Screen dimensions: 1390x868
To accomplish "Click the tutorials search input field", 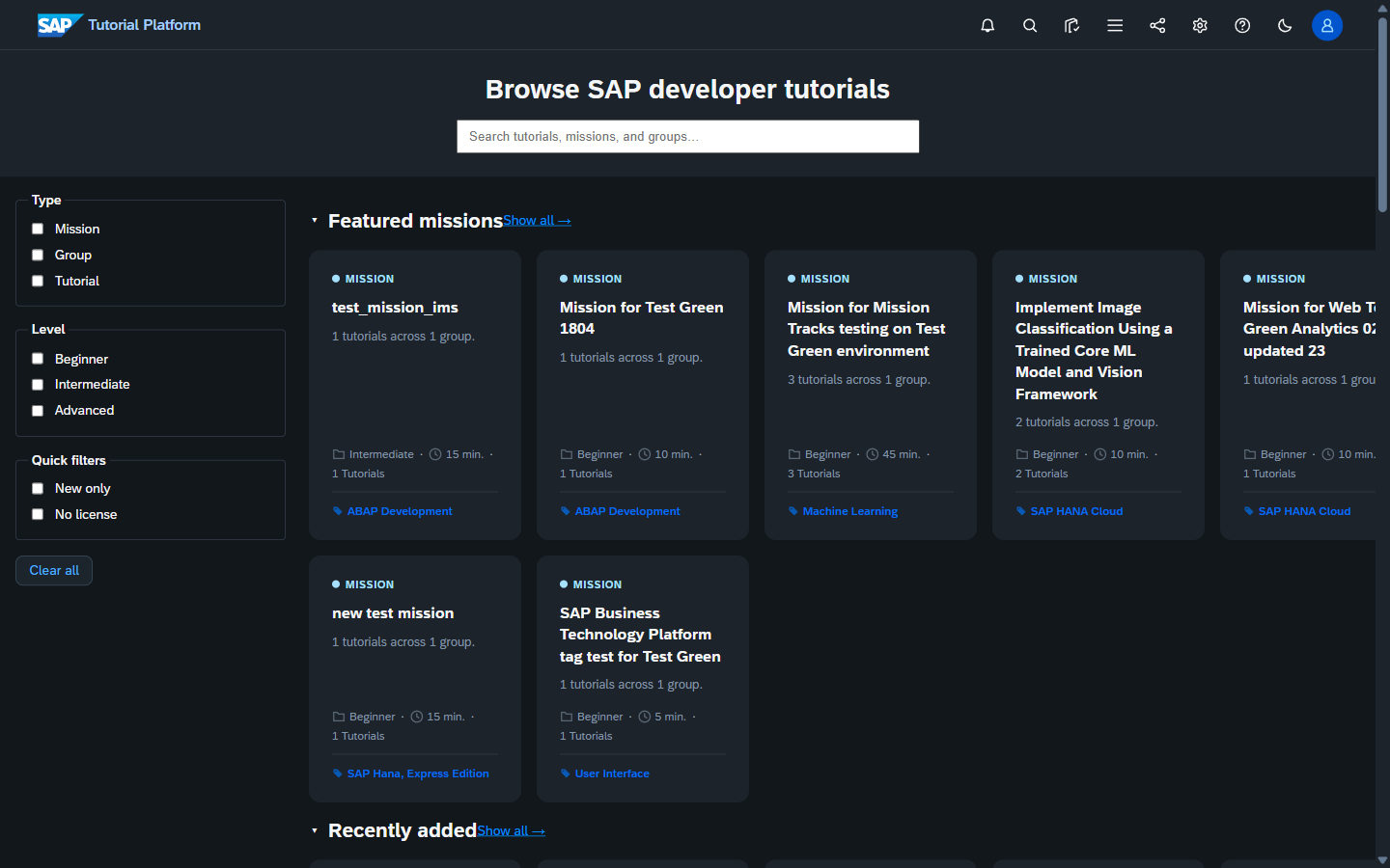I will [687, 136].
